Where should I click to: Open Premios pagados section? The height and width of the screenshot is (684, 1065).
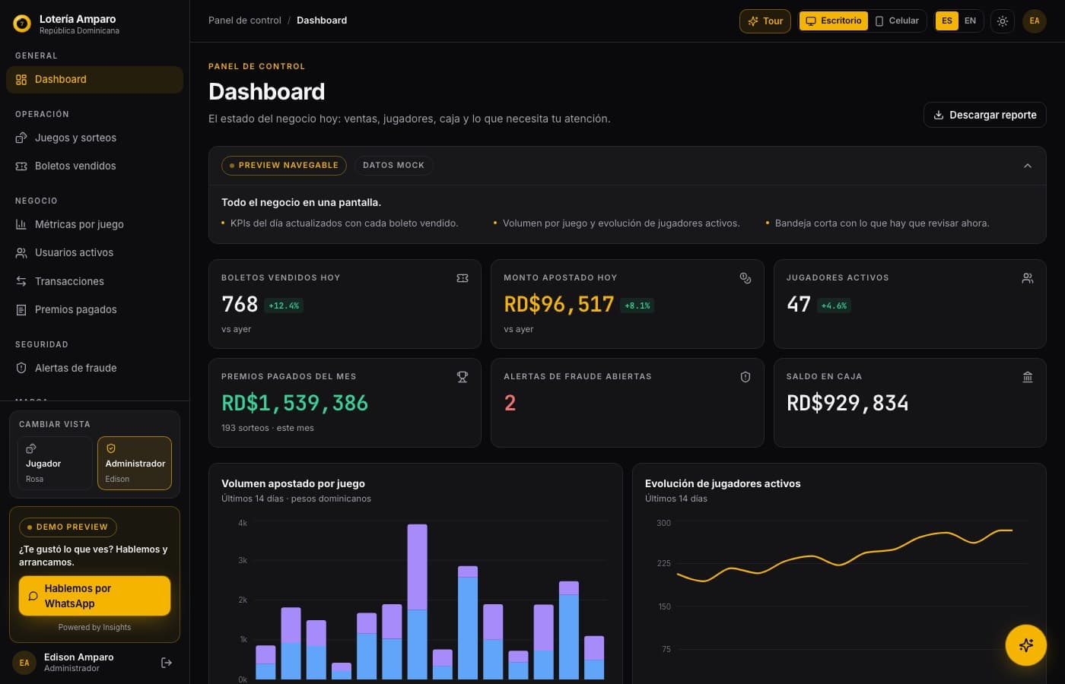(x=94, y=309)
